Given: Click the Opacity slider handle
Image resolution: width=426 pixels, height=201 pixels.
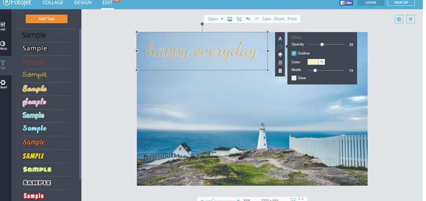Looking at the screenshot, I should [322, 44].
